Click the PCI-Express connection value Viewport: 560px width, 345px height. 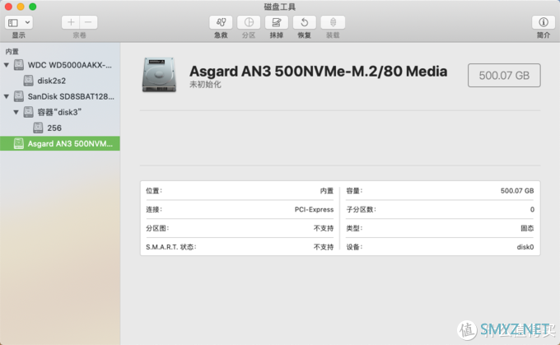[314, 210]
